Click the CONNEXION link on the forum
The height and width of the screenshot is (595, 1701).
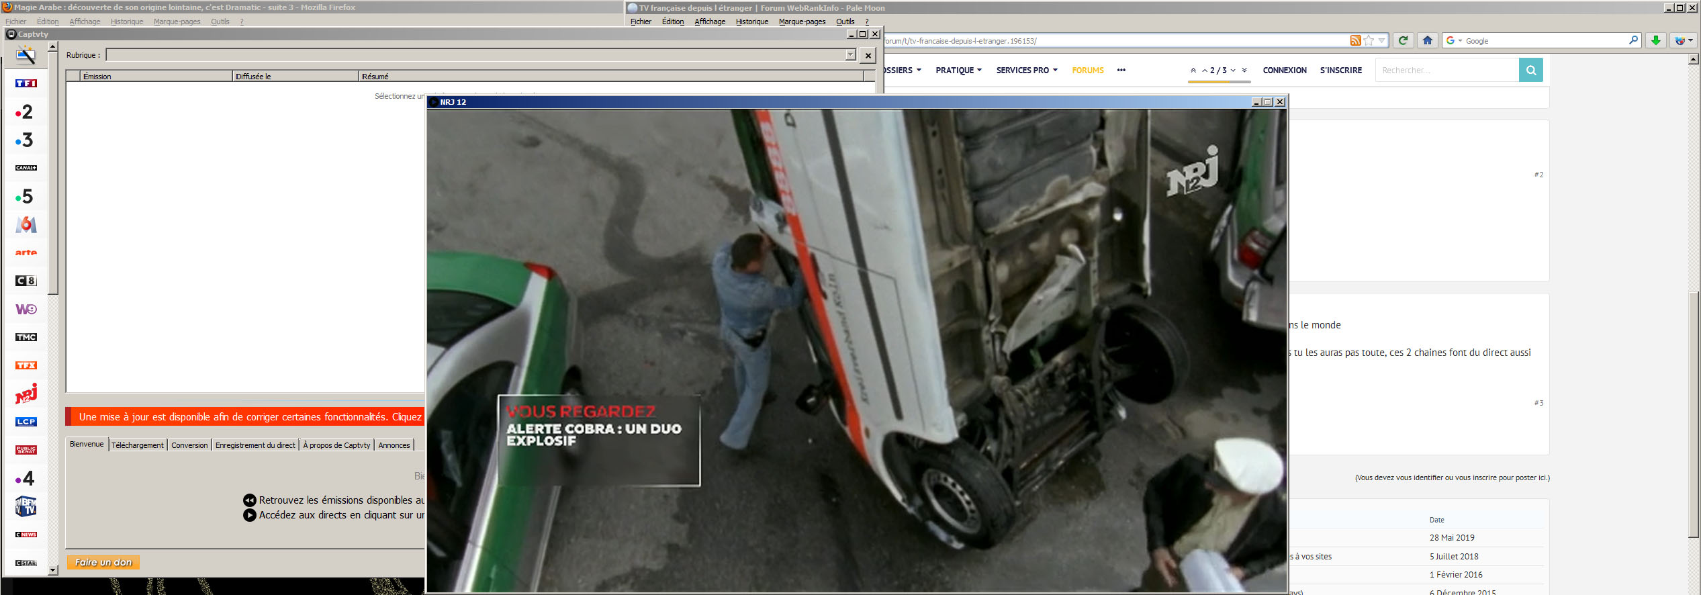point(1284,70)
